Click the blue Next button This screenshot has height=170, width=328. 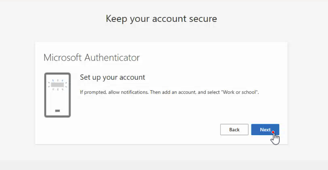point(265,130)
